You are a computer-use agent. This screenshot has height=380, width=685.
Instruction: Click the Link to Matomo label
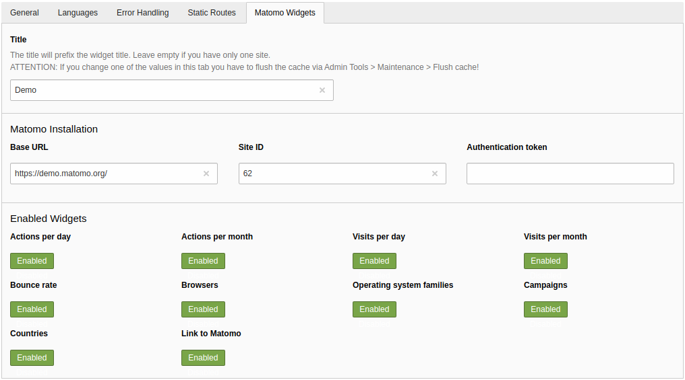pos(211,334)
